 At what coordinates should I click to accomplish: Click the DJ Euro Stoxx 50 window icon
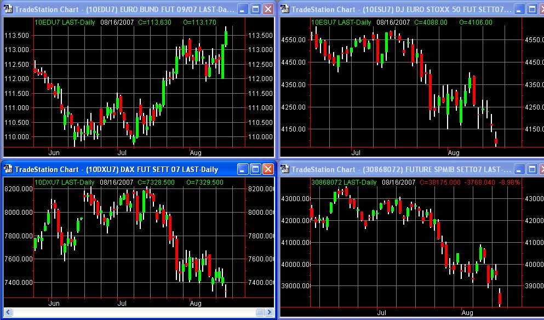point(285,9)
